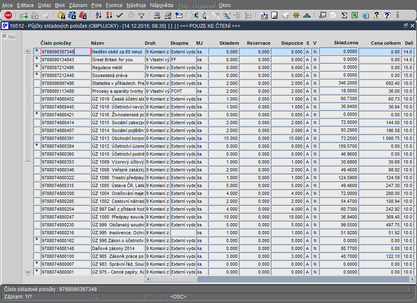This screenshot has width=417, height=303.
Task: Open the Nástroje menu
Action: point(136,5)
